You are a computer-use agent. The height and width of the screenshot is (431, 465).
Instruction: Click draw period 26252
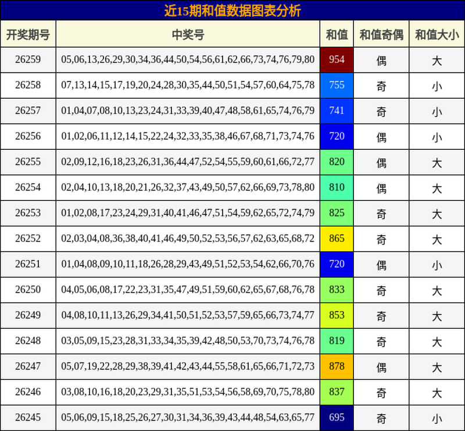[x=28, y=239]
